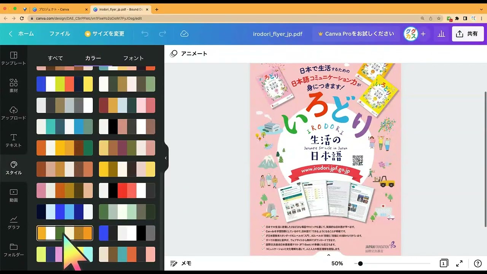Click the undo arrow in top bar
The height and width of the screenshot is (274, 487).
145,34
